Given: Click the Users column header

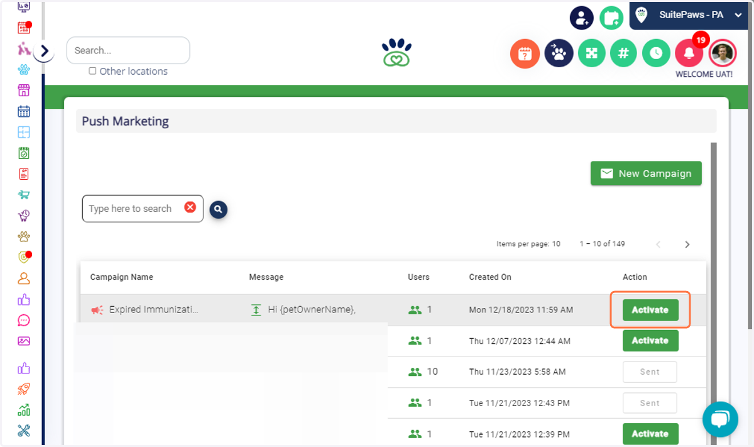Looking at the screenshot, I should pos(418,277).
